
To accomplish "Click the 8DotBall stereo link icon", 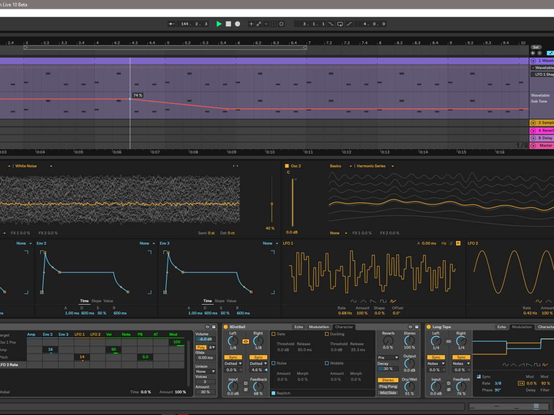I will pyautogui.click(x=246, y=342).
